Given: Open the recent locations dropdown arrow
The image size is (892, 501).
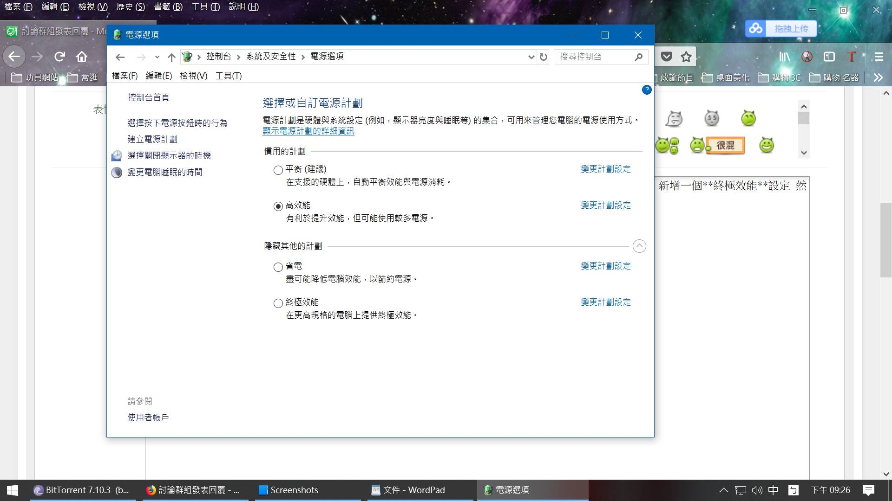Looking at the screenshot, I should [157, 57].
